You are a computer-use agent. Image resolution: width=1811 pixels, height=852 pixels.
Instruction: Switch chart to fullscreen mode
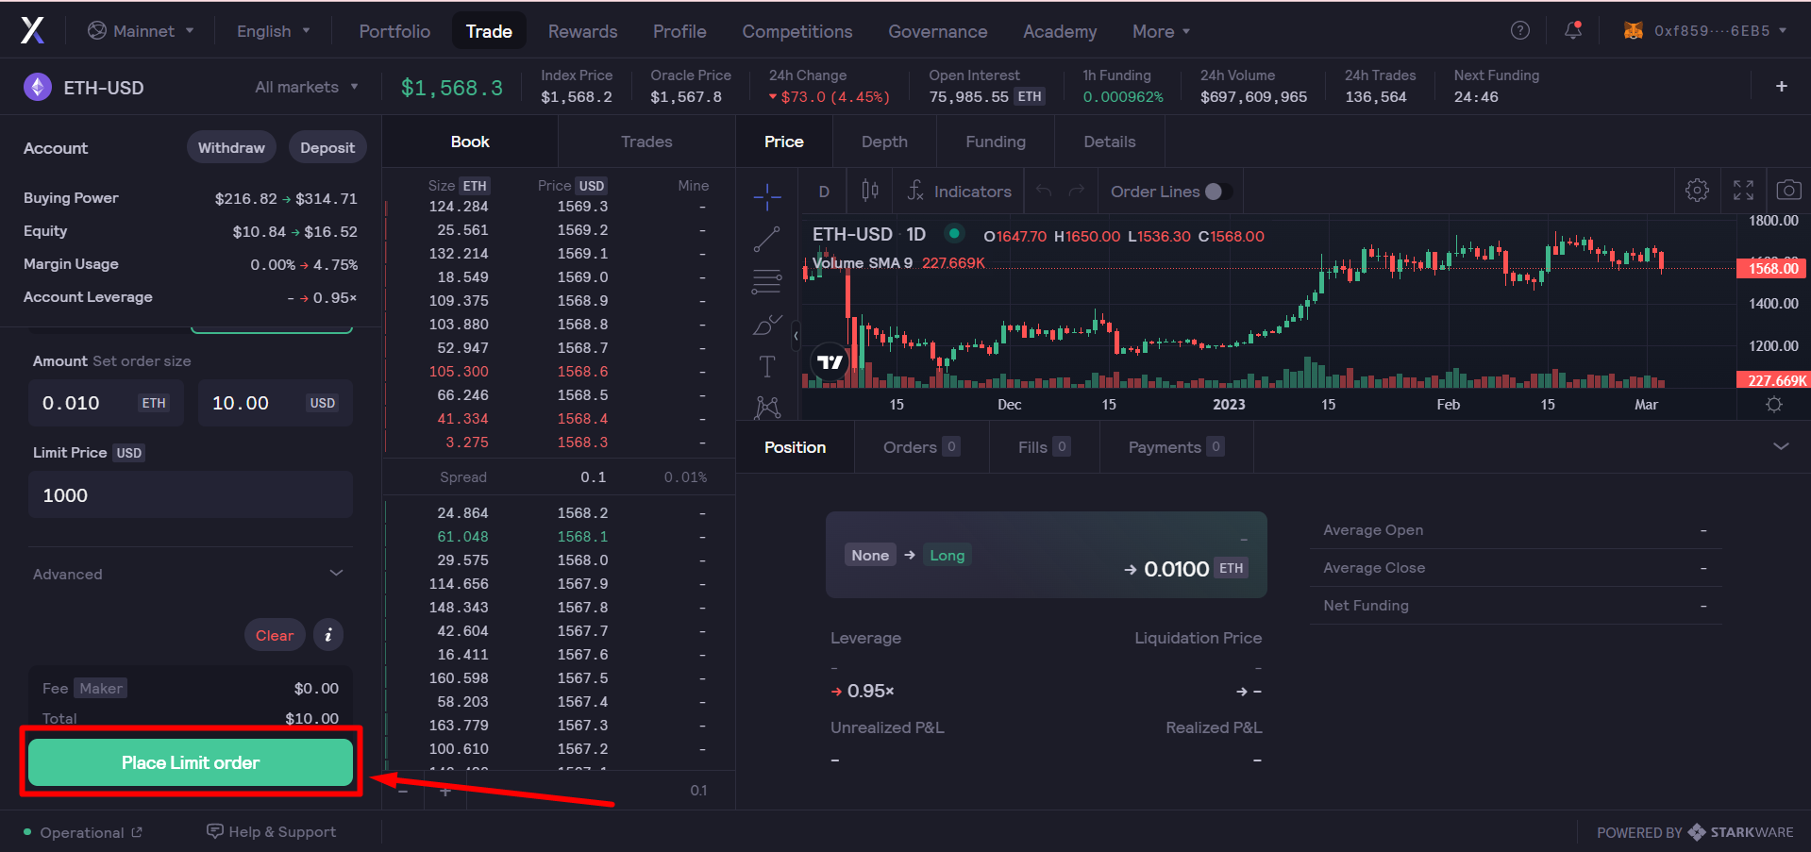(x=1743, y=191)
